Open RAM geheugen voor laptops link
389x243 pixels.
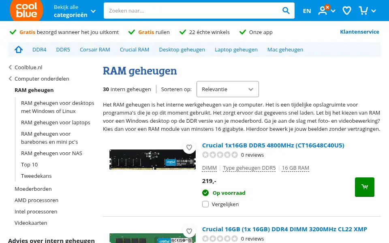tap(56, 122)
